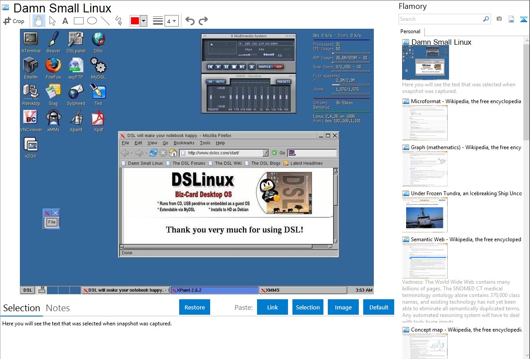Image resolution: width=530 pixels, height=359 pixels.
Task: Pick the rectangle shape tool
Action: [78, 21]
